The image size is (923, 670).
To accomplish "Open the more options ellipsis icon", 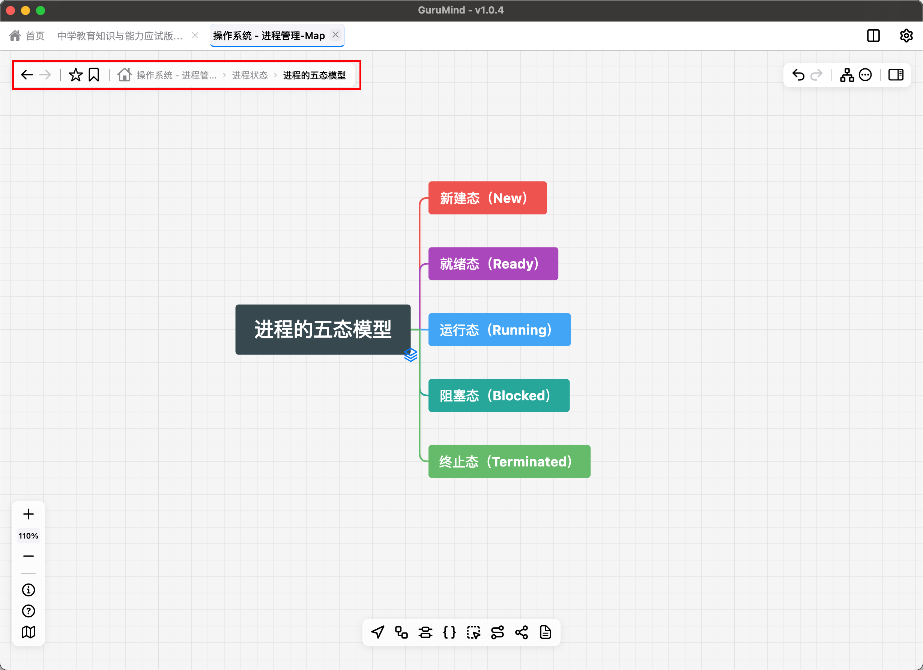I will click(865, 75).
